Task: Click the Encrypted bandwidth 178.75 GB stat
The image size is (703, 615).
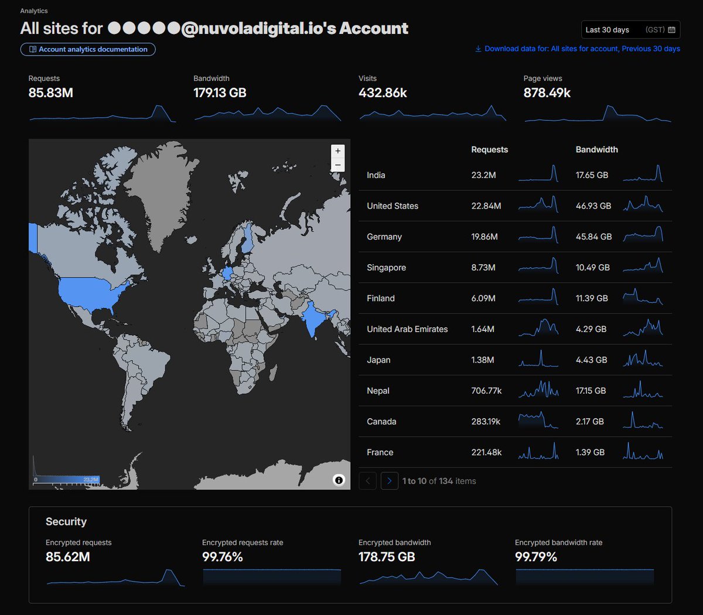Action: (x=395, y=551)
